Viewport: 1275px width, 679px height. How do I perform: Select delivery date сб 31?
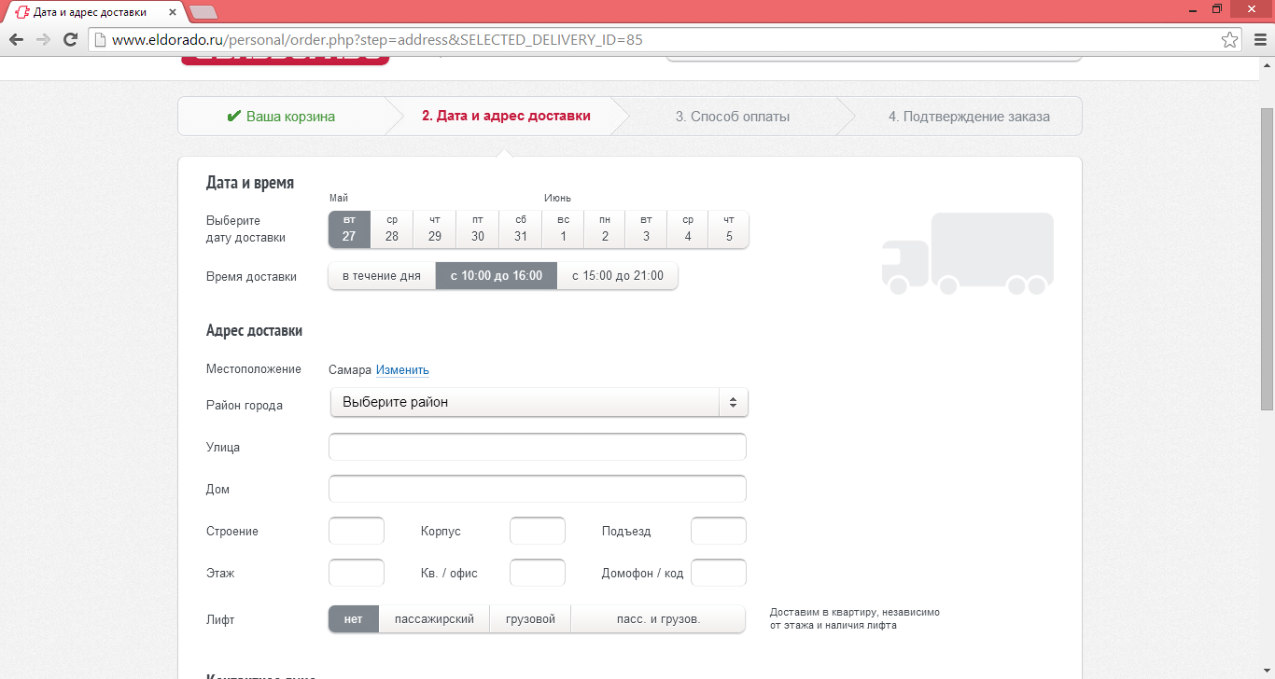(x=521, y=229)
